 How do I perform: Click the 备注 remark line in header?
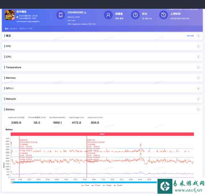[19, 29]
